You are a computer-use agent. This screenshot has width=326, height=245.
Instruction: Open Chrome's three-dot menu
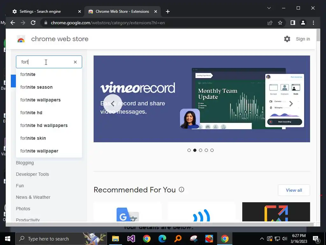(313, 23)
